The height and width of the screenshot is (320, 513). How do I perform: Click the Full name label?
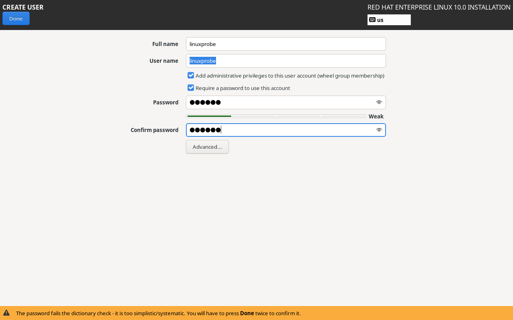point(165,44)
